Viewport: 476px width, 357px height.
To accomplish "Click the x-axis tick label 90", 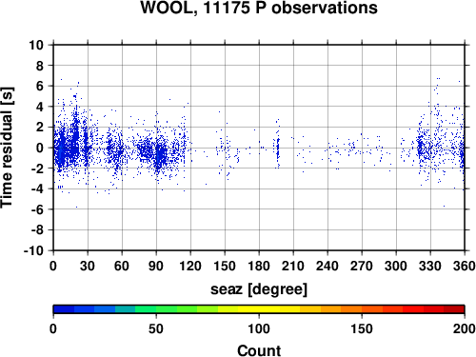I will (x=156, y=266).
